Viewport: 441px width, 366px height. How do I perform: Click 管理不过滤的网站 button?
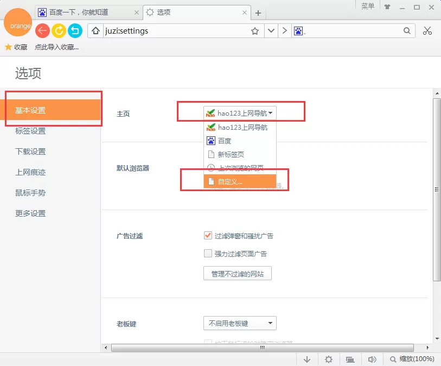[x=238, y=274]
